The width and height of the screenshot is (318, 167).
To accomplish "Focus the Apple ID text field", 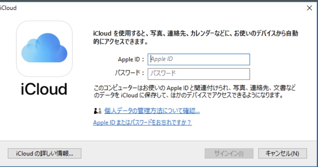I will point(199,59).
